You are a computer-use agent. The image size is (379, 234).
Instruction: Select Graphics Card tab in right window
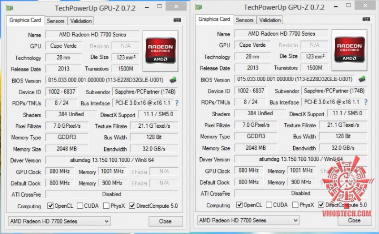tap(214, 19)
